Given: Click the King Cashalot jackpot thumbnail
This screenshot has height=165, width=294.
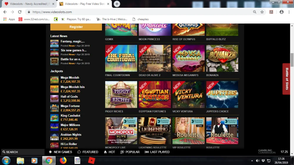Looking at the screenshot, I should click(54, 118).
